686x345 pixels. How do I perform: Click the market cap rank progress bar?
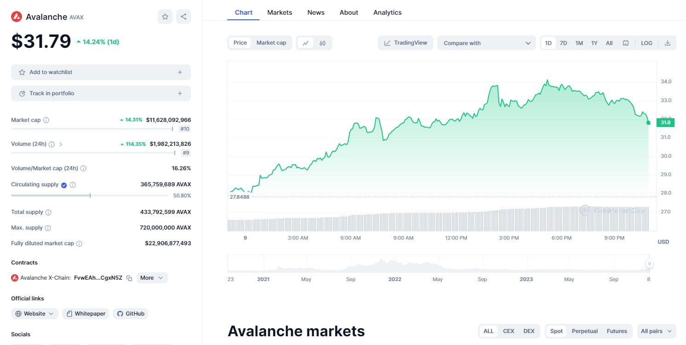[92, 129]
